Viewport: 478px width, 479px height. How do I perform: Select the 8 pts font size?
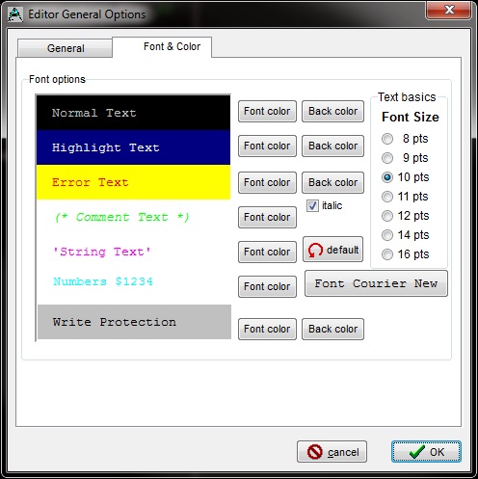(x=387, y=139)
